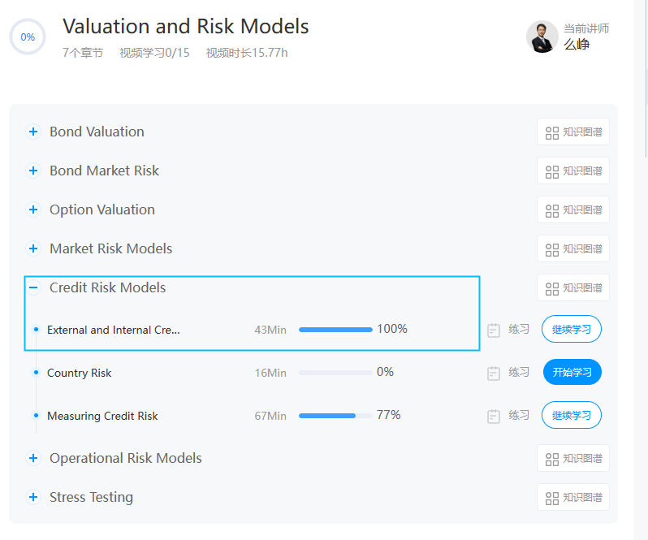Viewport: 648px width, 540px height.
Task: Continue learning External and Internal Credit lesson
Action: point(572,330)
